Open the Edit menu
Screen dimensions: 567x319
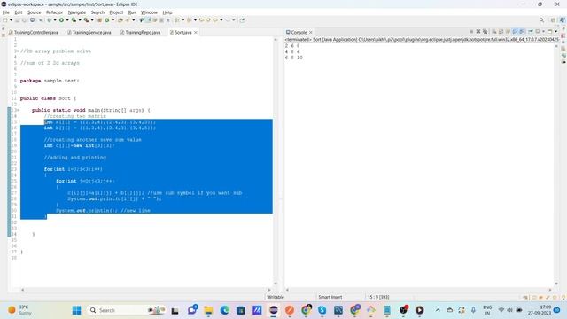point(19,12)
